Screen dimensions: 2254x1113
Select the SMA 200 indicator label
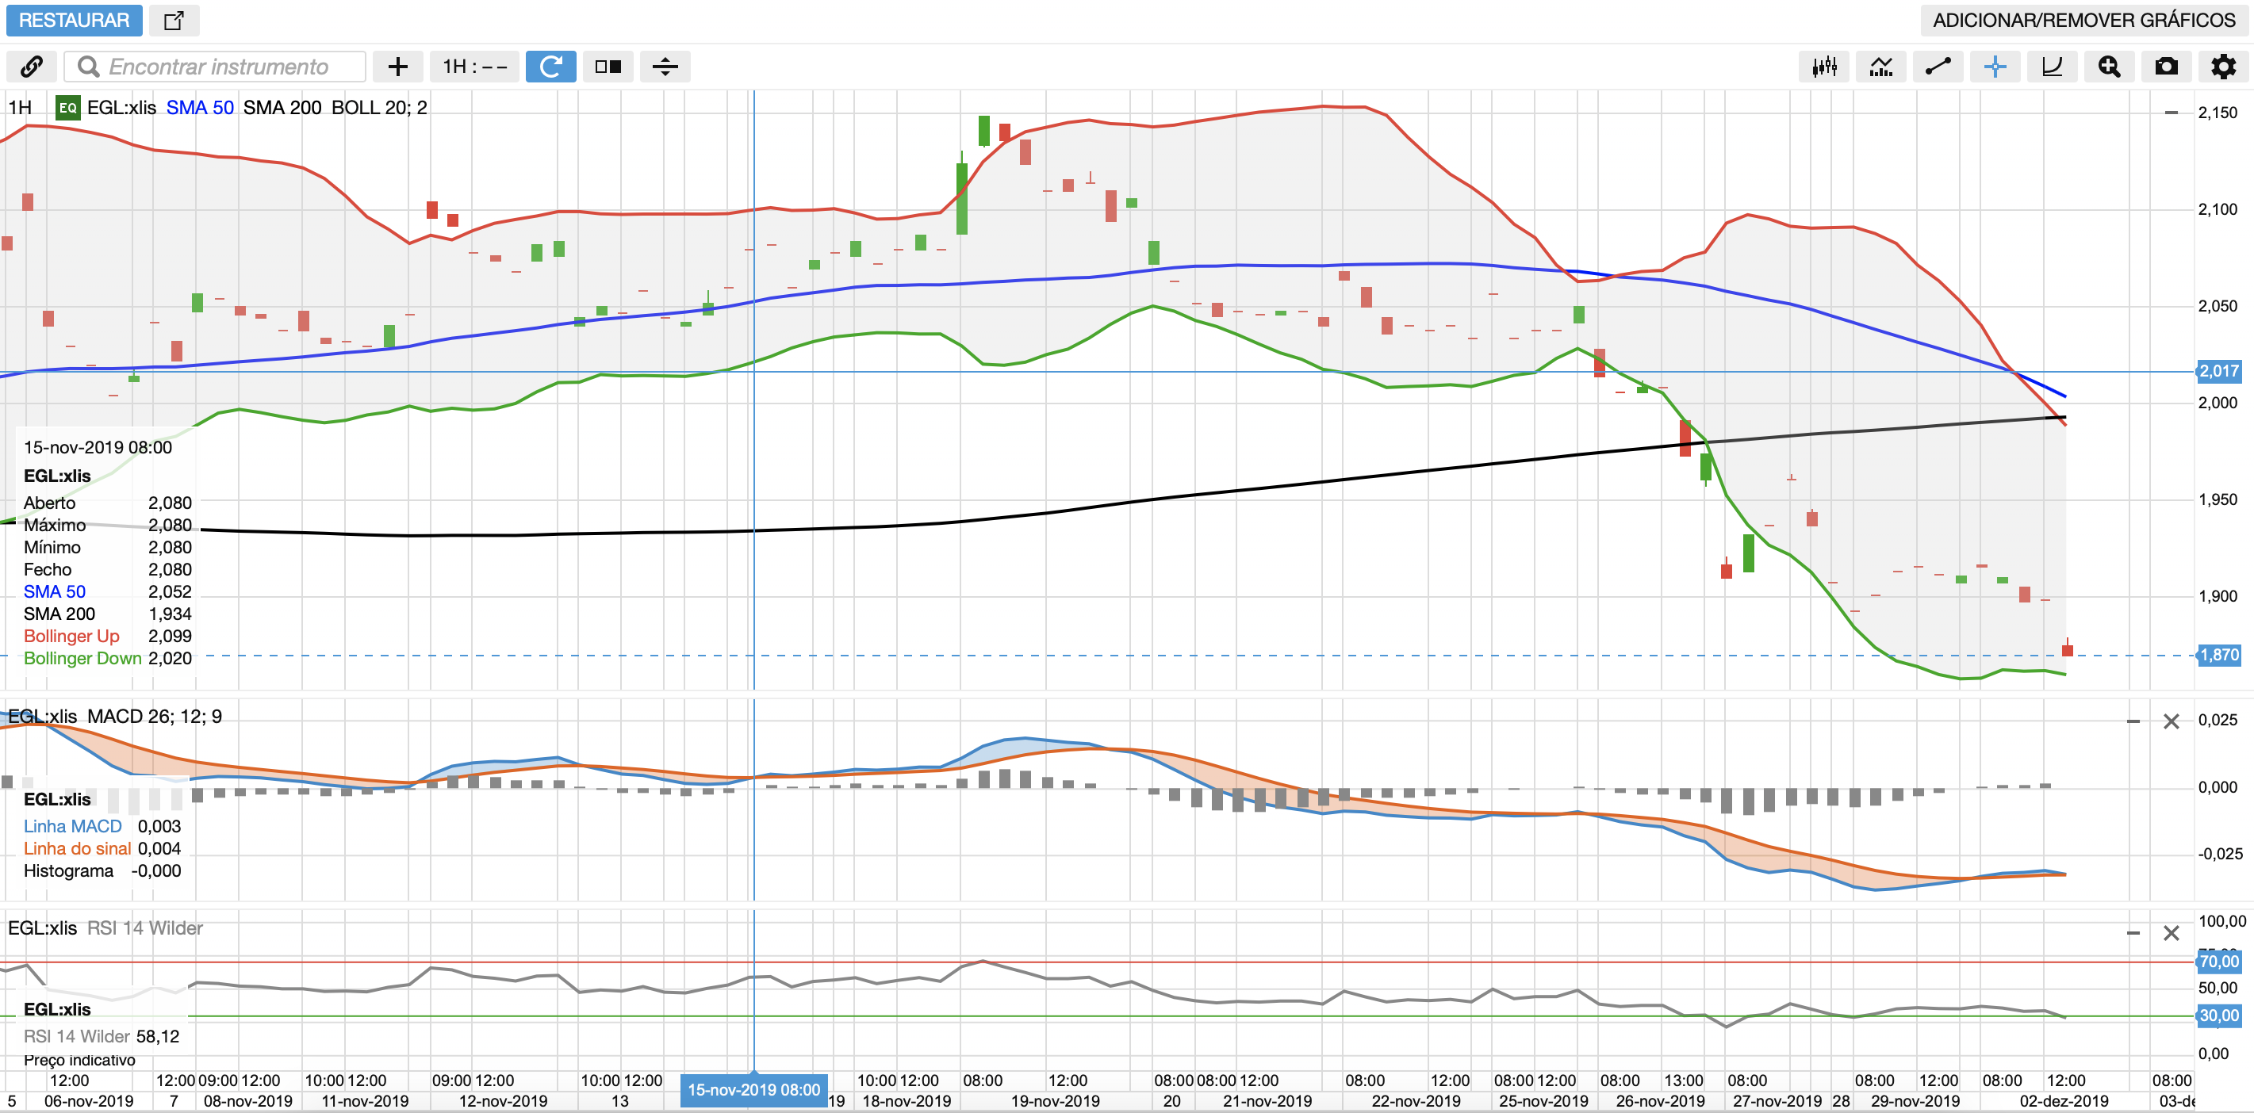[282, 108]
